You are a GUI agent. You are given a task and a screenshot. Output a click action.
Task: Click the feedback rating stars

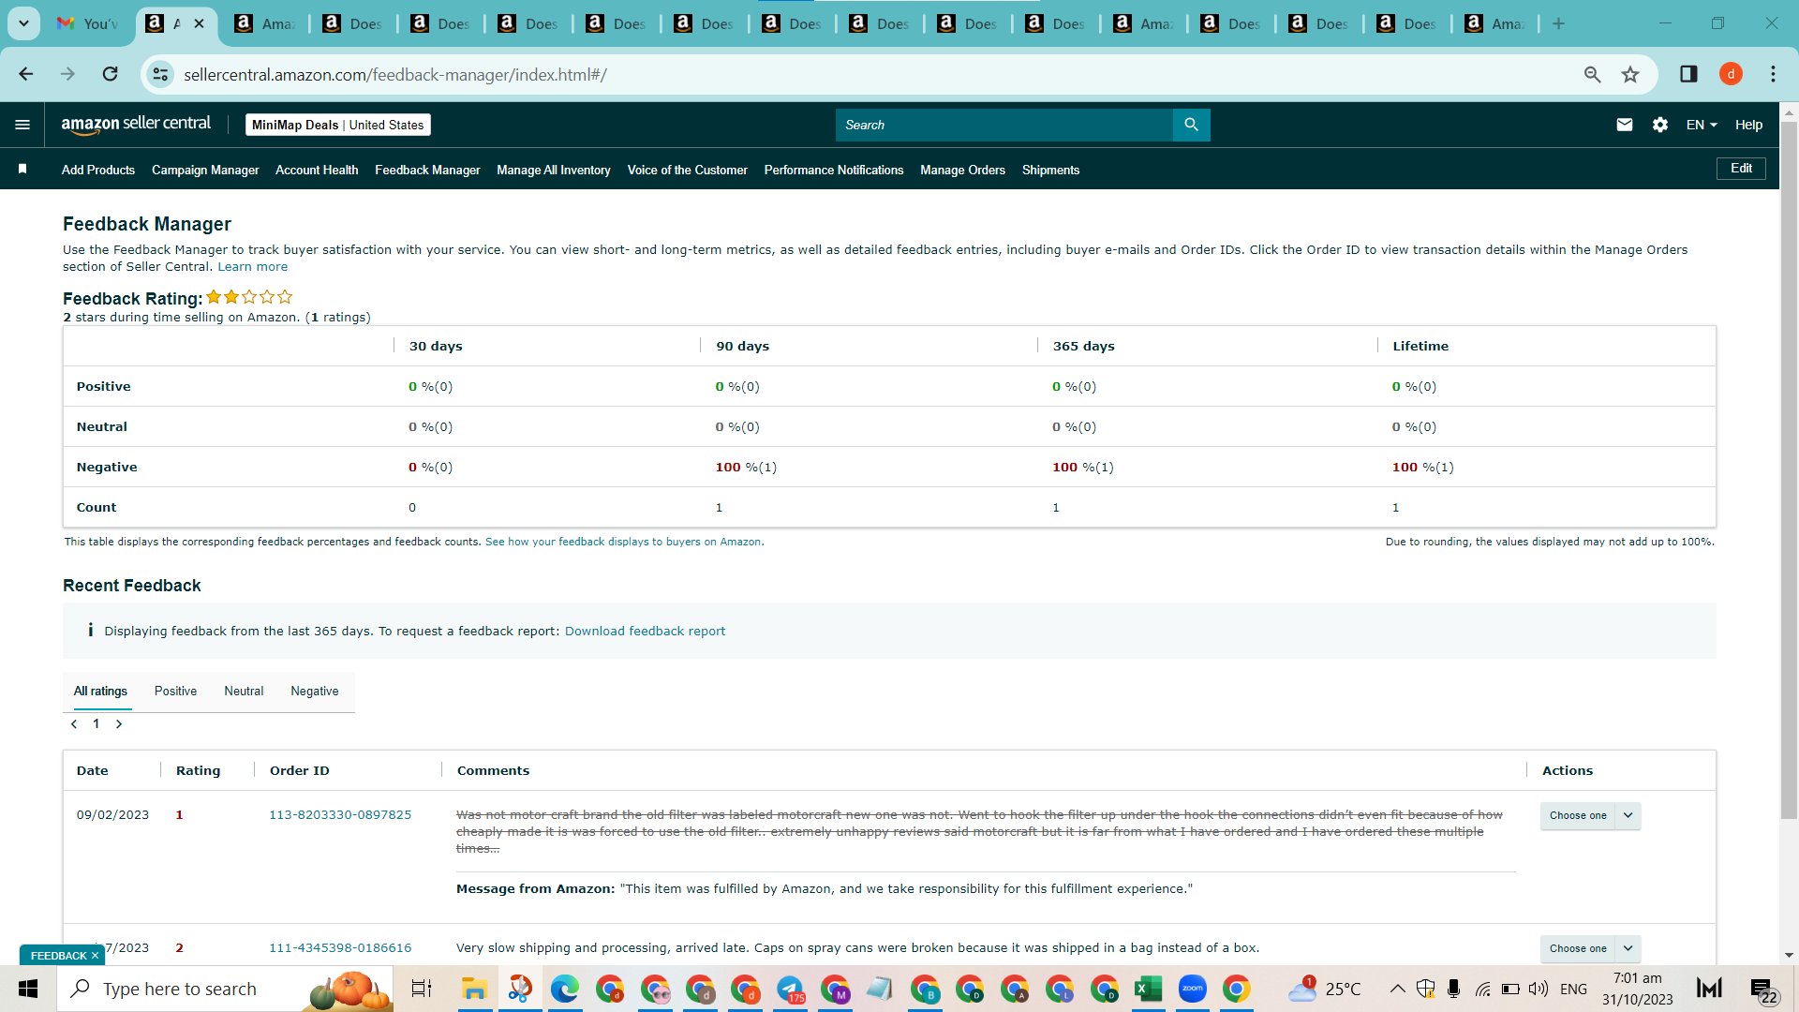[249, 297]
